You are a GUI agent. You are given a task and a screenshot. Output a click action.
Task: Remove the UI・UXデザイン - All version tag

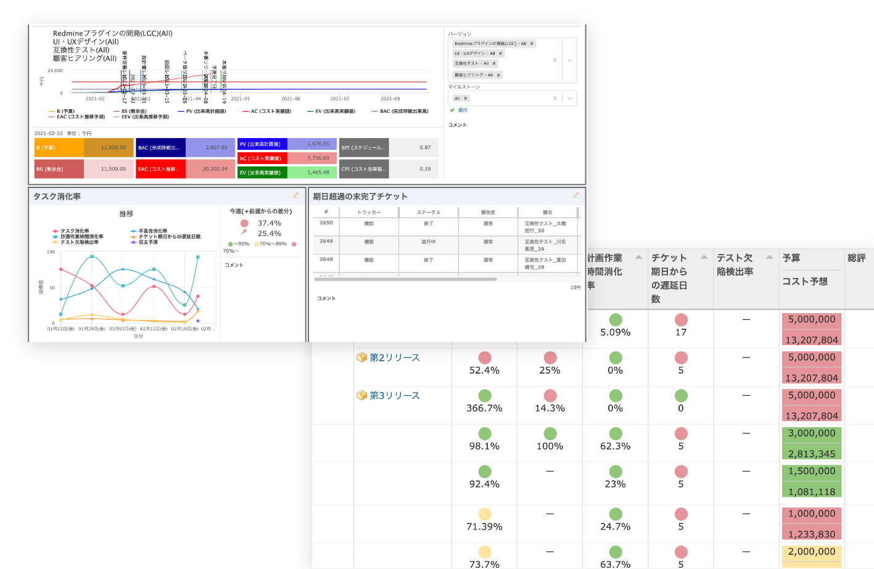[500, 54]
